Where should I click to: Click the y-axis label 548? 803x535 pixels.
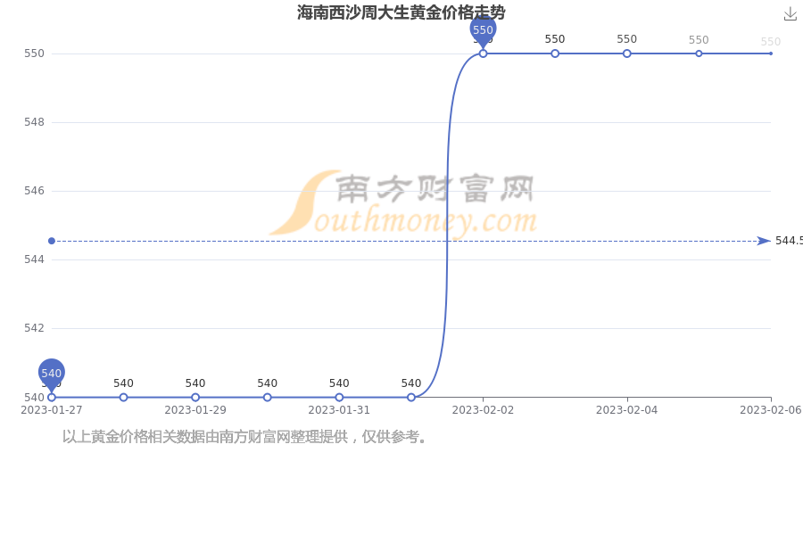(34, 122)
